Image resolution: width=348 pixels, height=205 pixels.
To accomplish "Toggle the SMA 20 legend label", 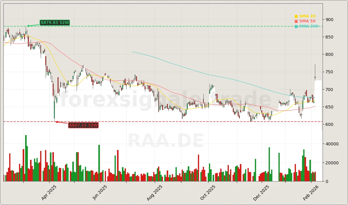I will (x=307, y=16).
